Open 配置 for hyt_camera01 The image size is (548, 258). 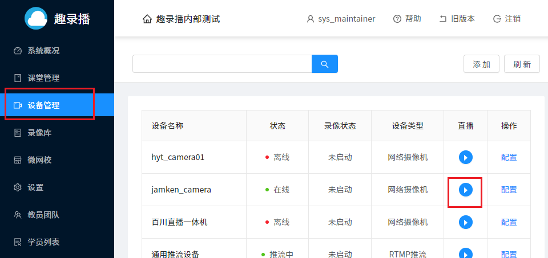point(509,157)
